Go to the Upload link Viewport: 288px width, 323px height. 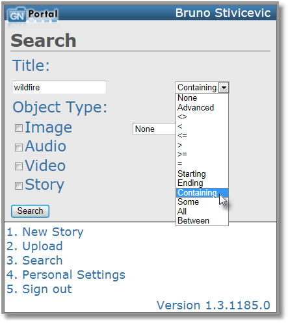(x=34, y=246)
